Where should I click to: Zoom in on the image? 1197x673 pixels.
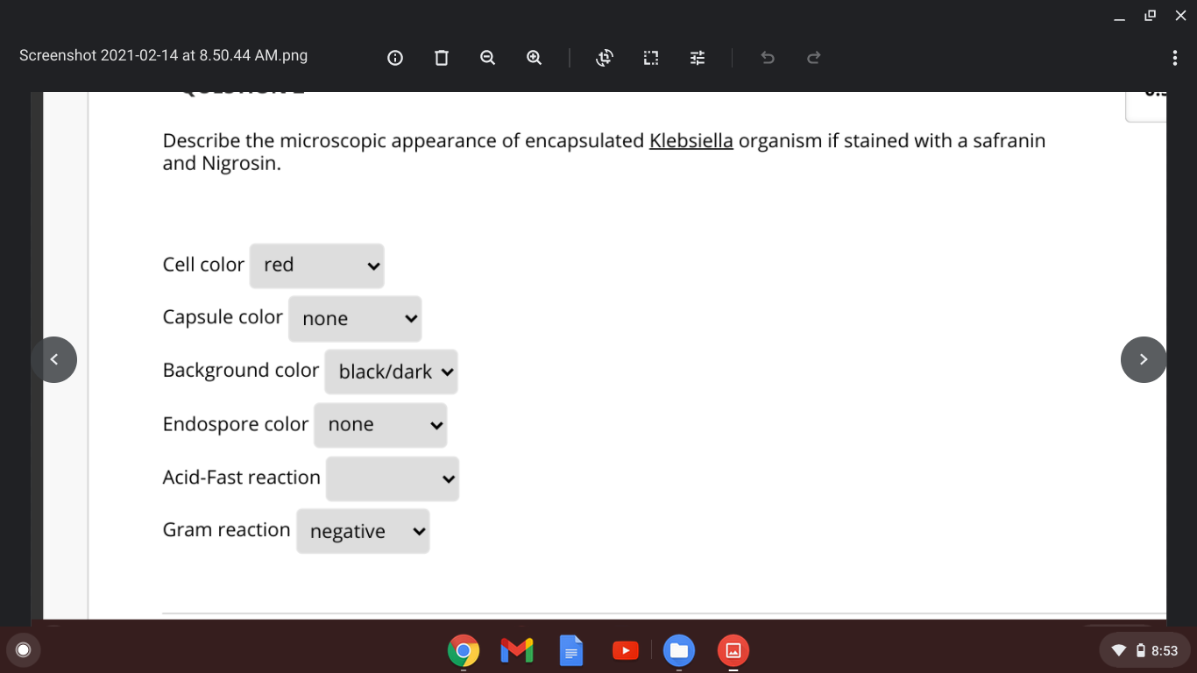(534, 57)
